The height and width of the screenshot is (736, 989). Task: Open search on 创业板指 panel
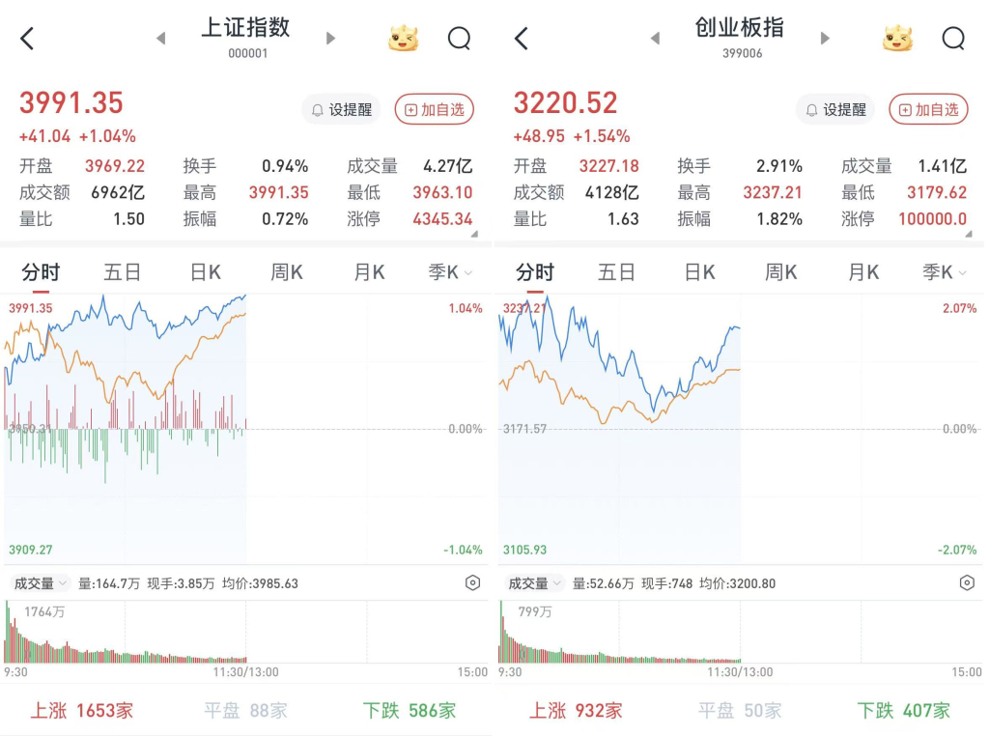953,39
